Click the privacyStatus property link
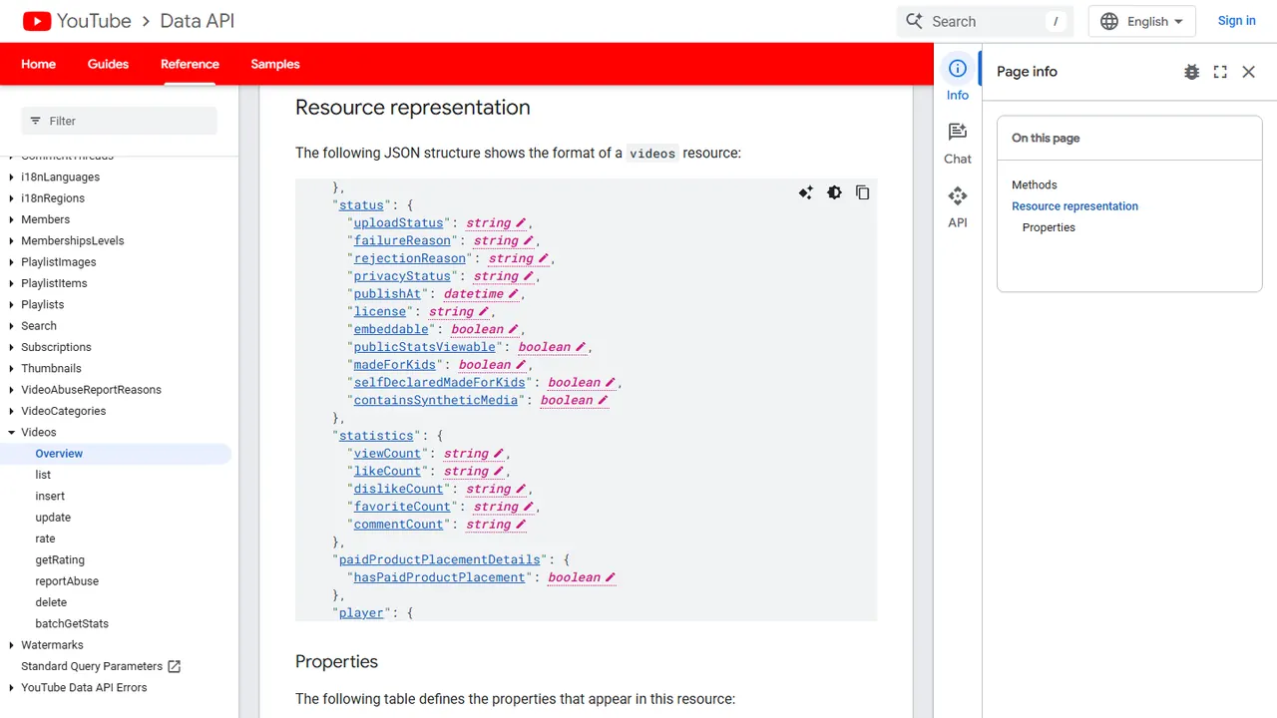 point(402,276)
